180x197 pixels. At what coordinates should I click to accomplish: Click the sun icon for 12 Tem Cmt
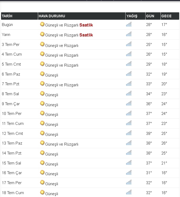[x=42, y=133]
